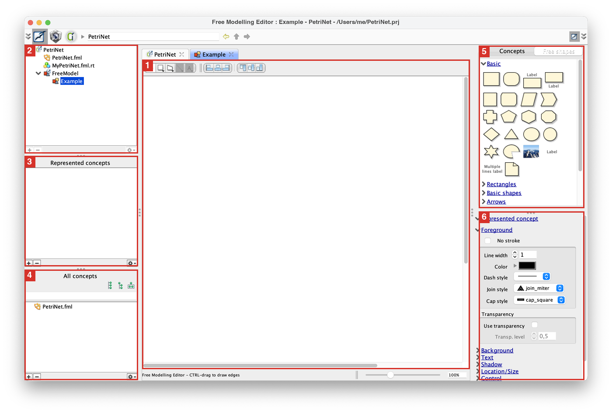Select MyPetriNet.fml.rt in the project tree
This screenshot has width=612, height=413.
[73, 66]
